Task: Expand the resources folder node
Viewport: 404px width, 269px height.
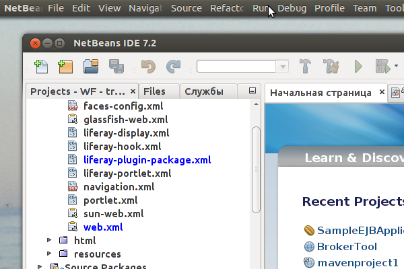Action: tap(49, 254)
